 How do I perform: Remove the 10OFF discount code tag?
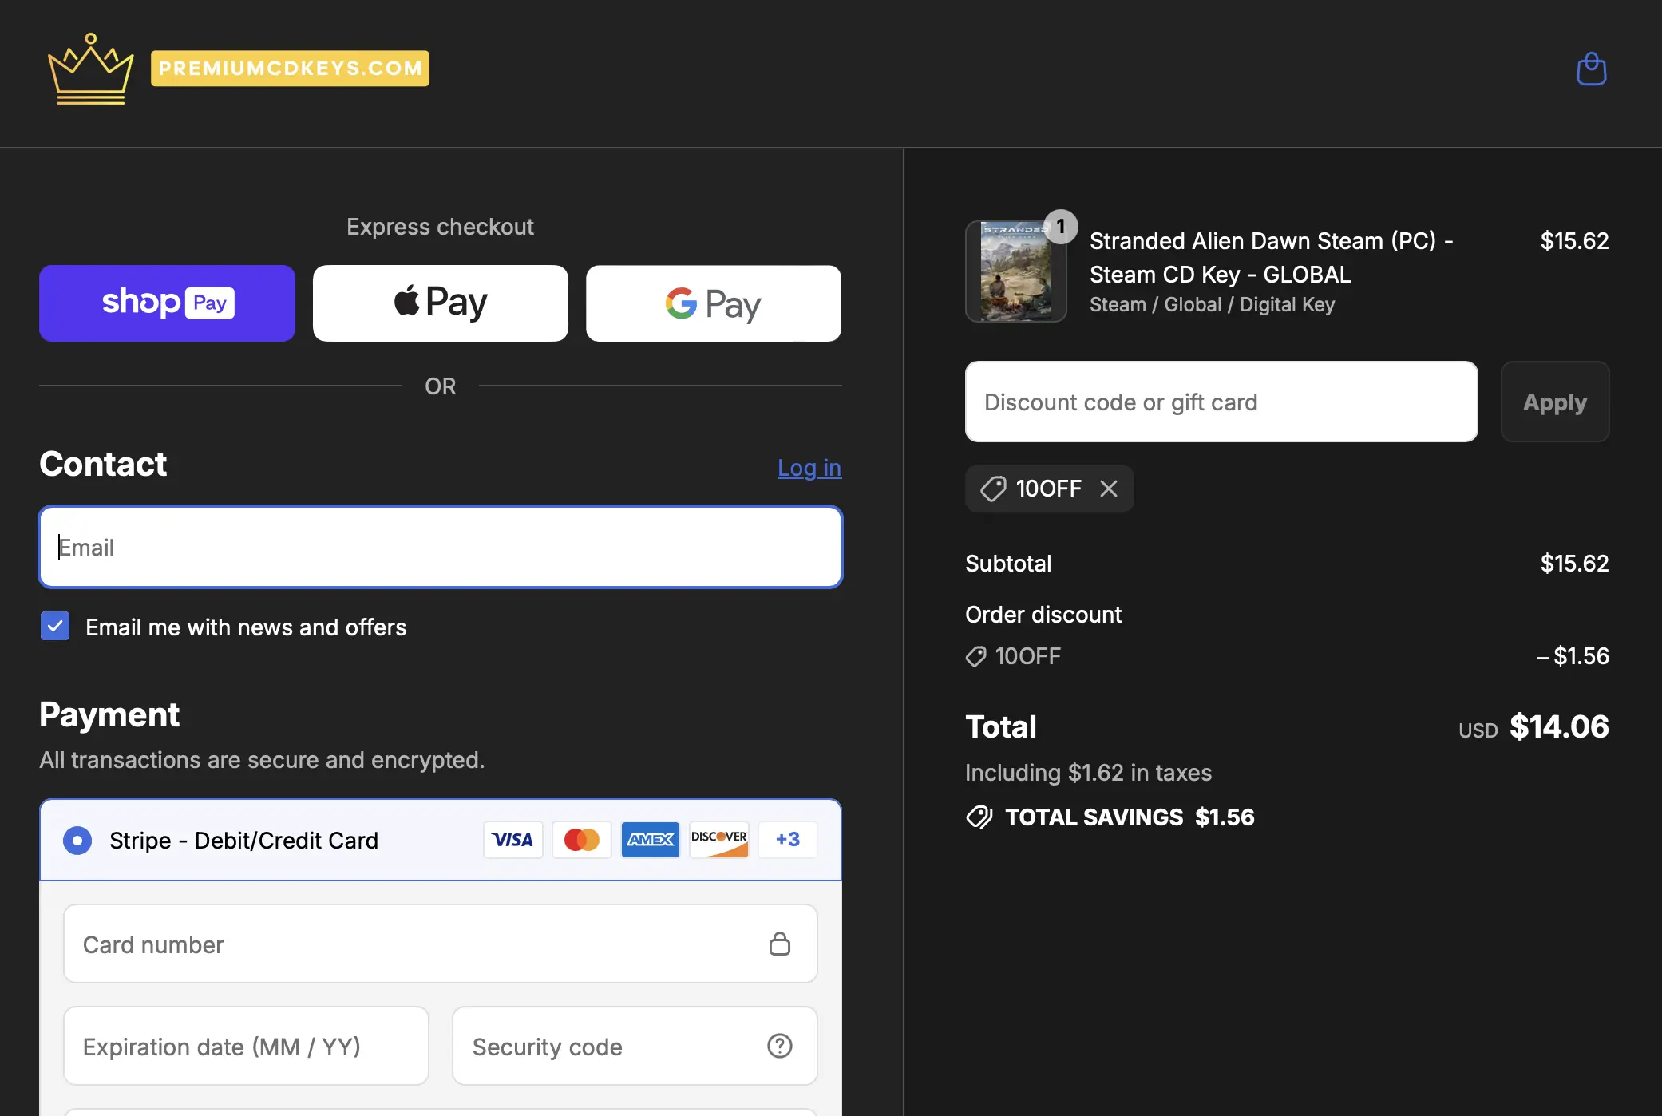tap(1109, 489)
